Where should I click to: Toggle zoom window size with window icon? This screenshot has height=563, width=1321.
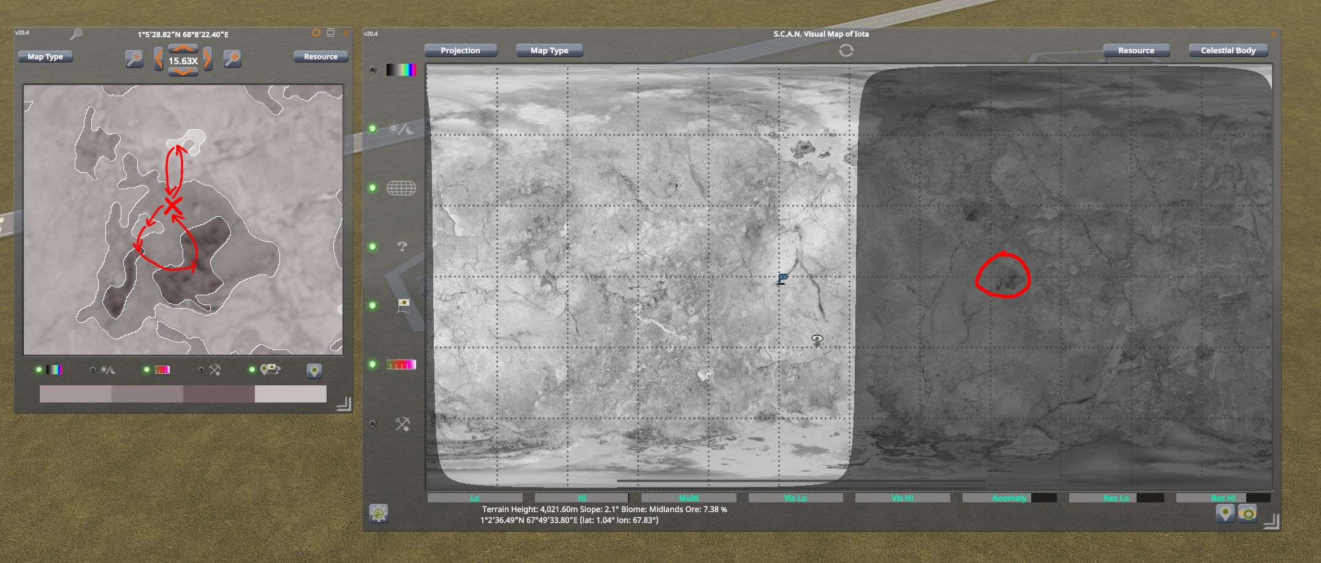[x=331, y=33]
